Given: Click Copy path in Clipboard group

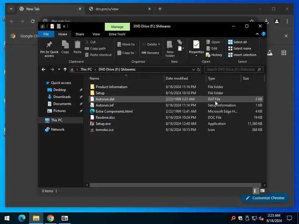Looking at the screenshot, I should 95,48.
